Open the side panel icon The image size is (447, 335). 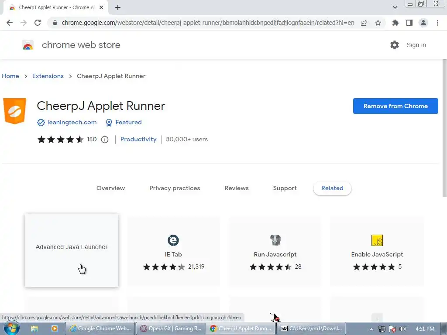(409, 23)
